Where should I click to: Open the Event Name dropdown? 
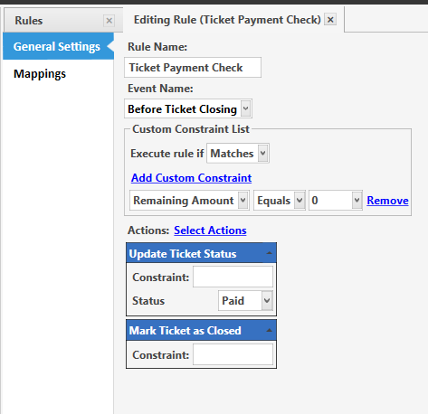188,108
